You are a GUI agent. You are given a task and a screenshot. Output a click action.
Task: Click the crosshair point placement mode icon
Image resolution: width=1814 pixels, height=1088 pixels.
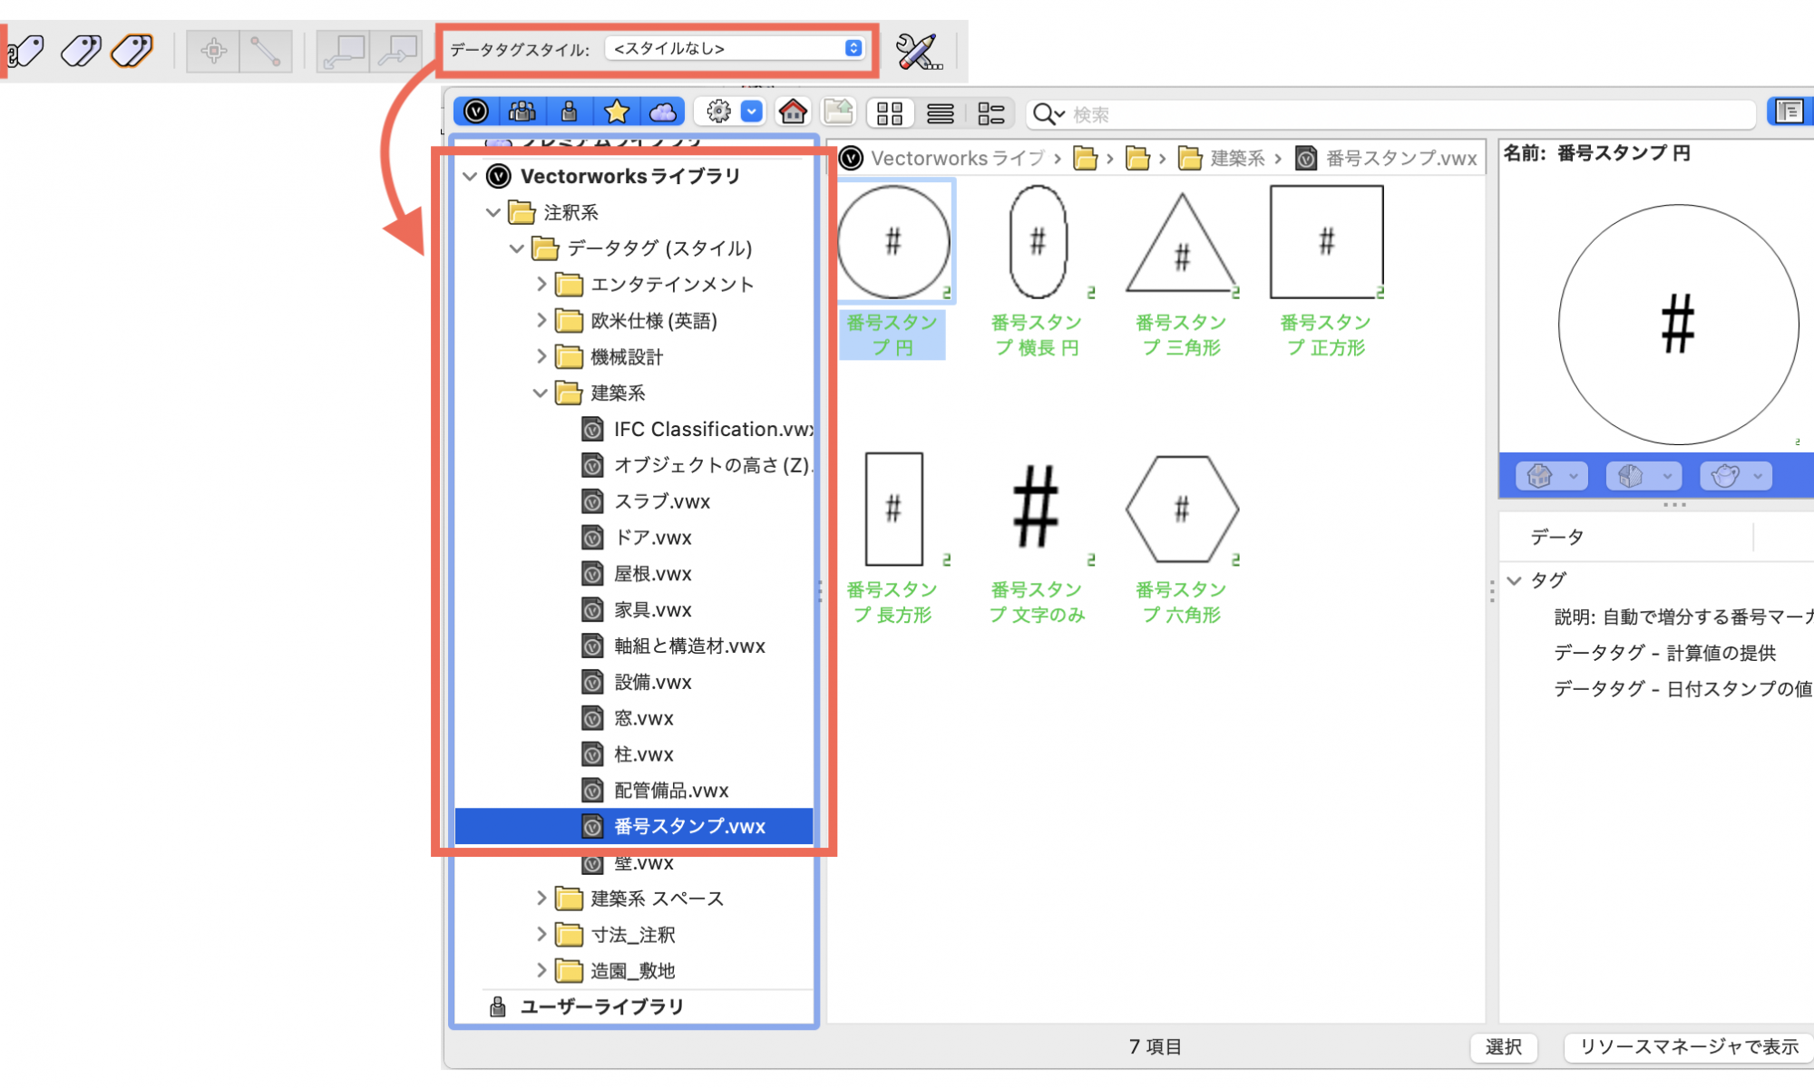click(214, 51)
